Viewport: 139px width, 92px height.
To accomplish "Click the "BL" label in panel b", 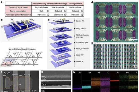I will [x=2, y=27].
